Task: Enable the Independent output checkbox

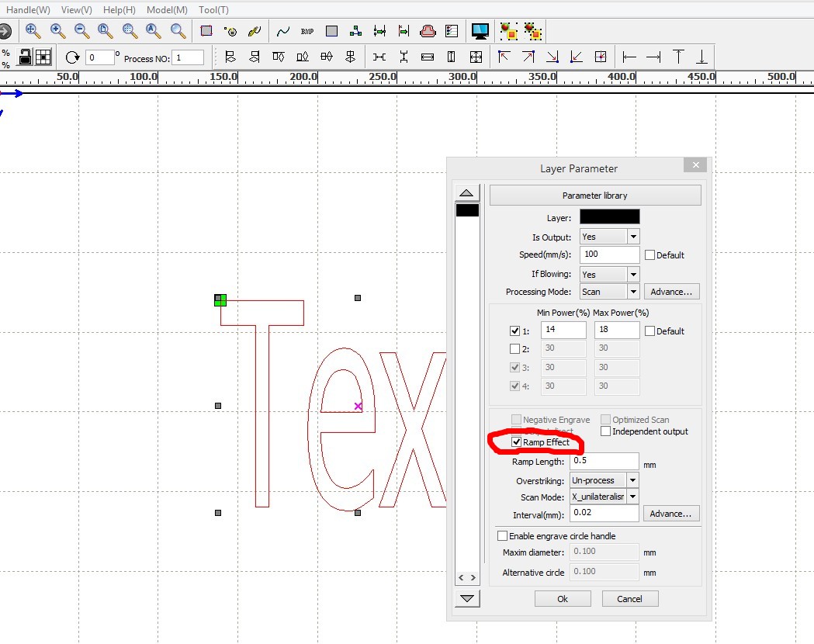Action: pos(605,431)
